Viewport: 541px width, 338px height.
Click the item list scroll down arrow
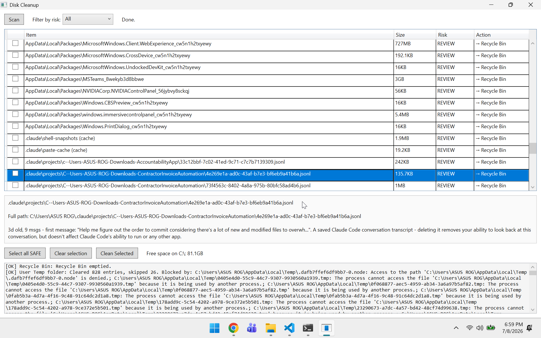click(533, 187)
